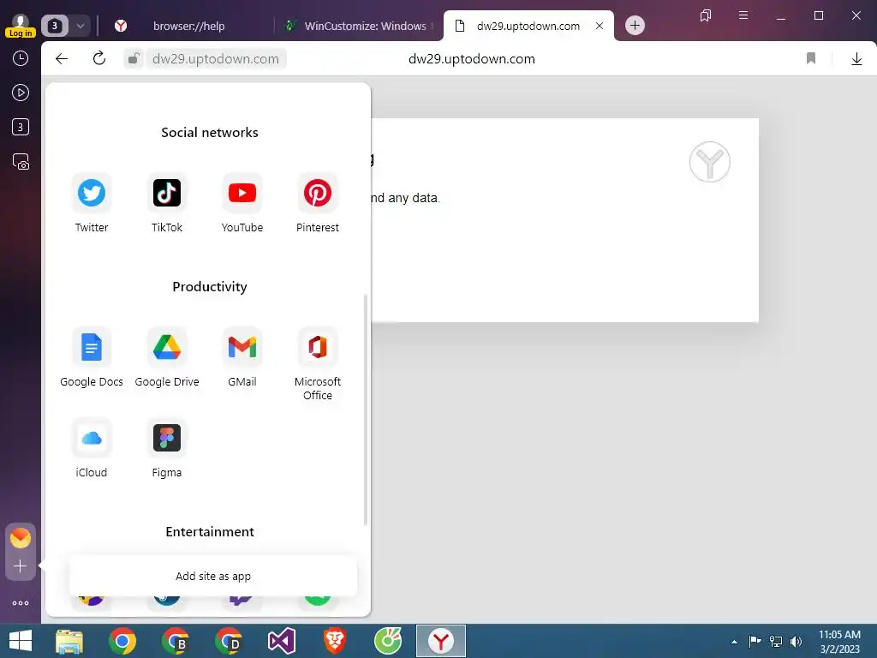
Task: Open the Pinterest app icon
Action: coord(317,193)
